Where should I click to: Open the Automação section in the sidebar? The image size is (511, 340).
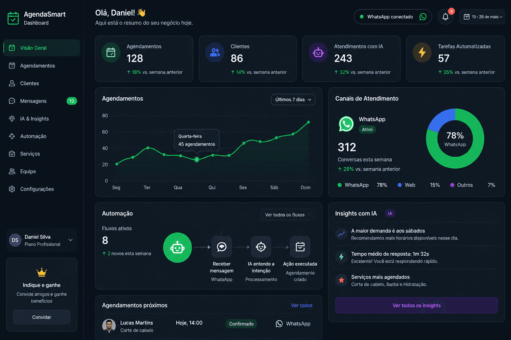tap(12, 136)
